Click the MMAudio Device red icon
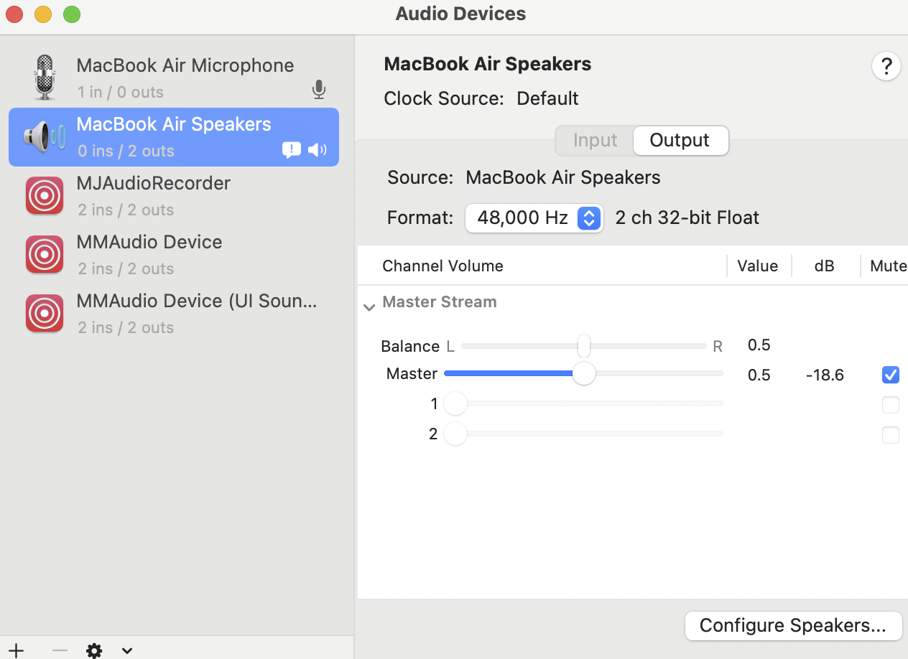This screenshot has width=908, height=659. (x=45, y=254)
